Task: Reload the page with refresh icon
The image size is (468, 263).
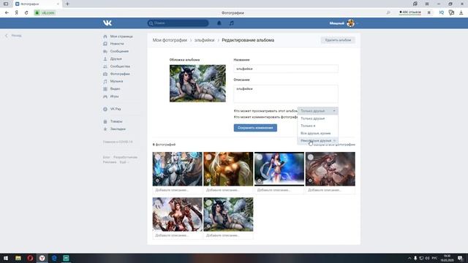Action: 26,12
